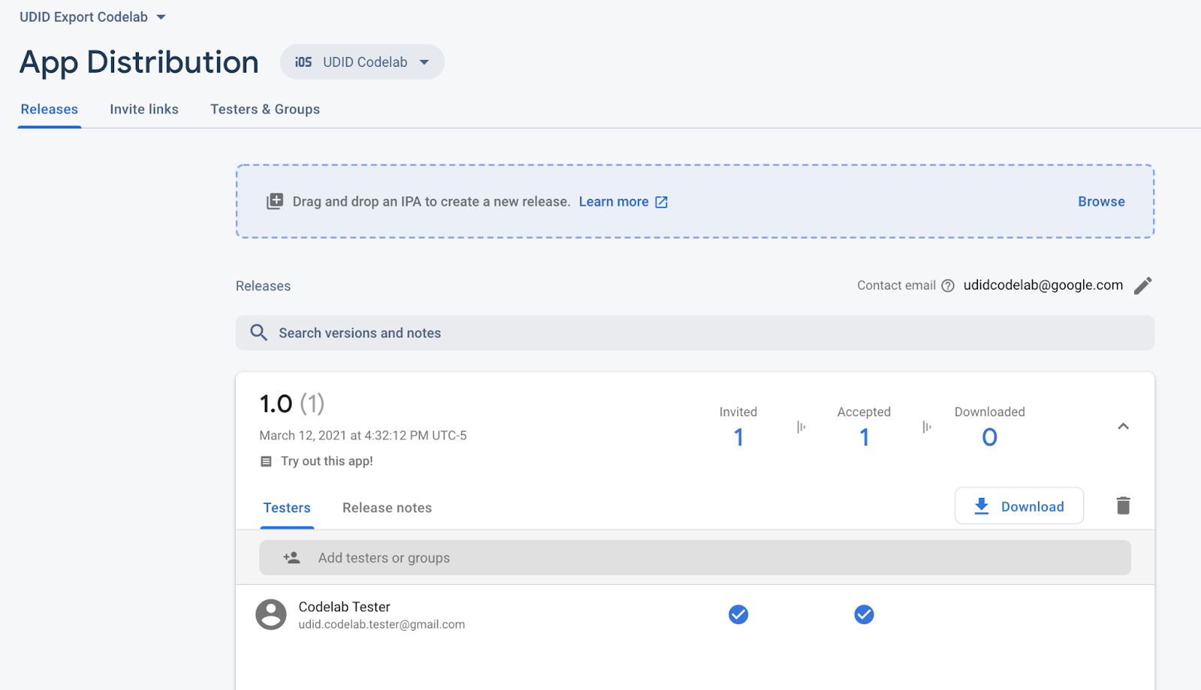
Task: Switch to the Invite links tab
Action: (x=144, y=109)
